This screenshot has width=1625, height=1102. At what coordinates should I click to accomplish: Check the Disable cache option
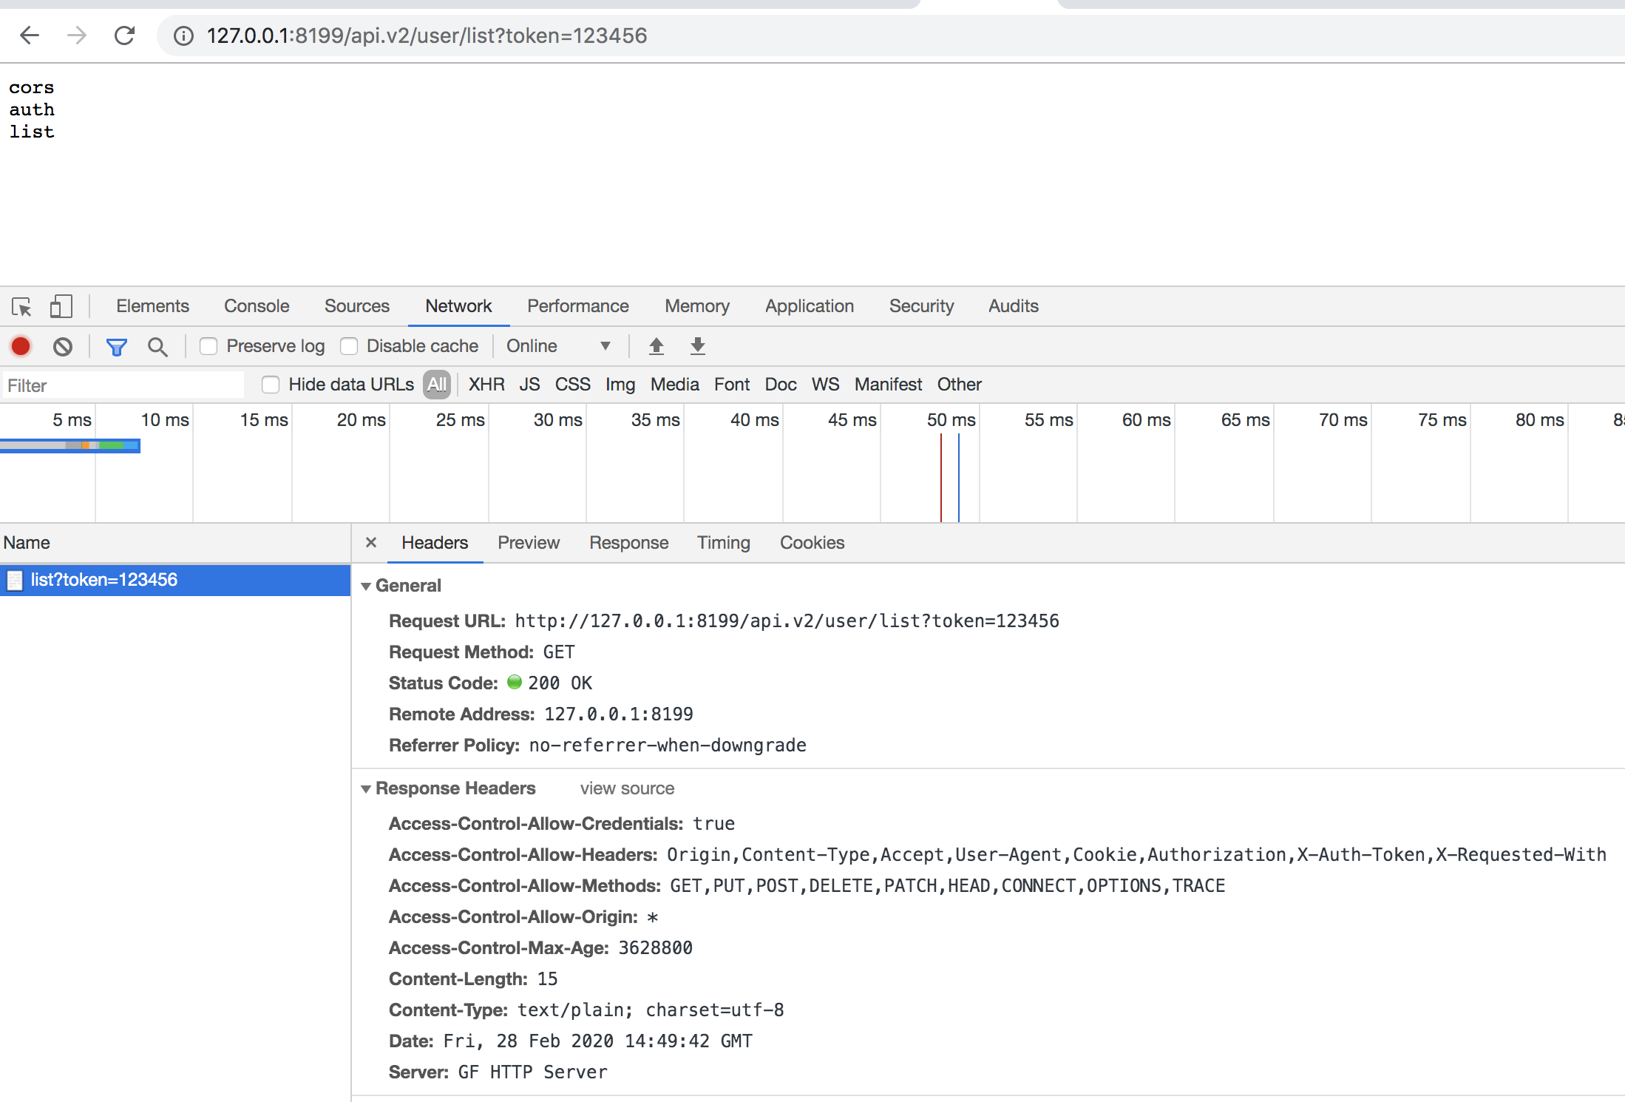click(349, 346)
